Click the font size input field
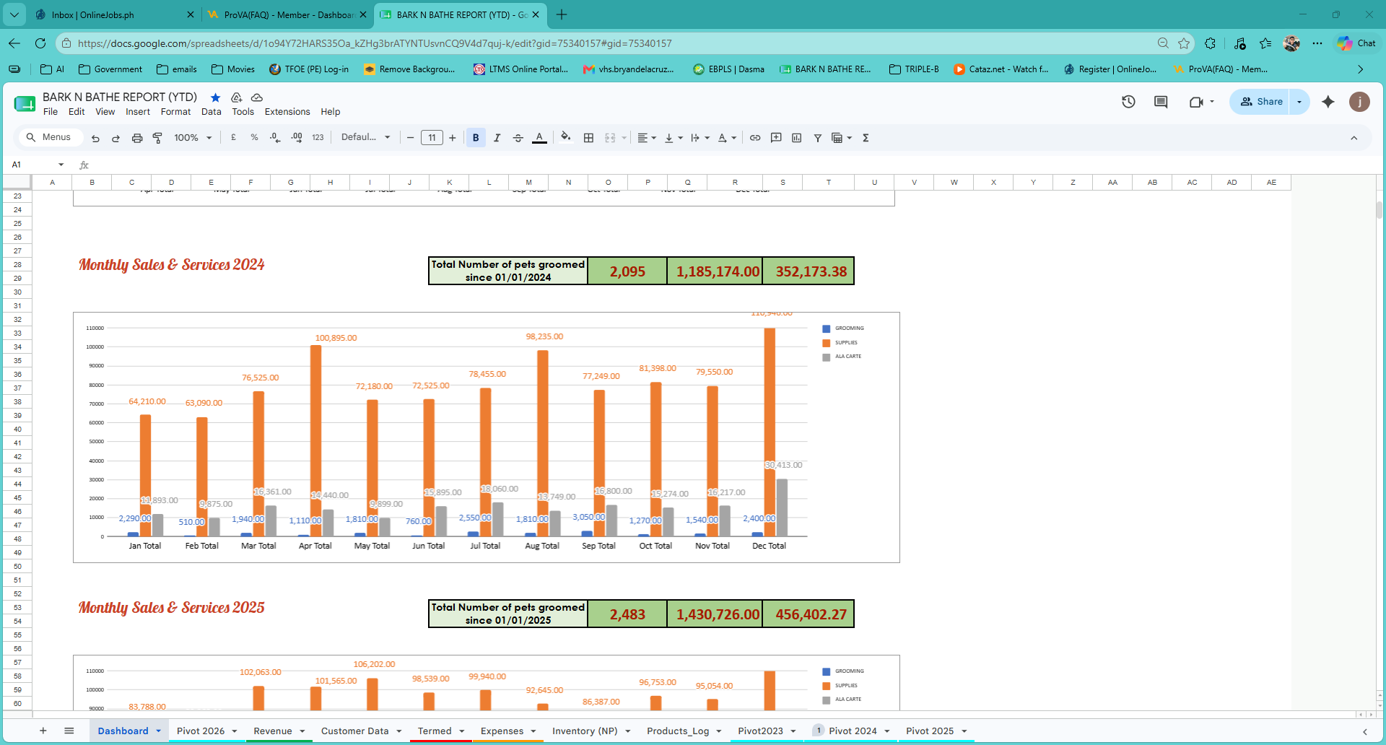The image size is (1386, 745). [432, 138]
